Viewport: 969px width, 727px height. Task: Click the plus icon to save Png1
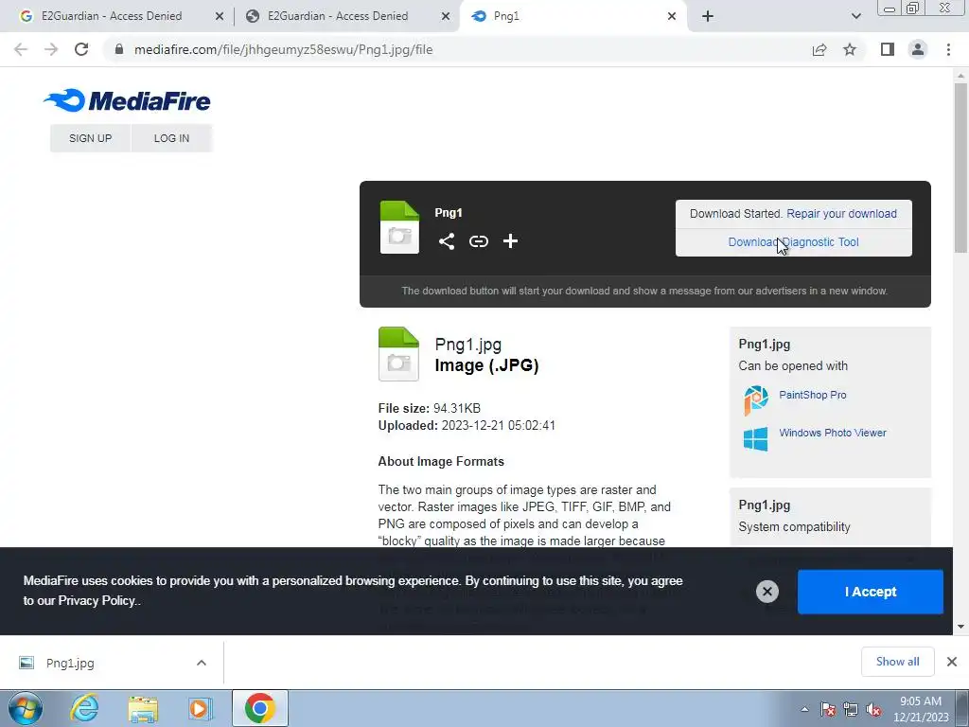pyautogui.click(x=510, y=241)
